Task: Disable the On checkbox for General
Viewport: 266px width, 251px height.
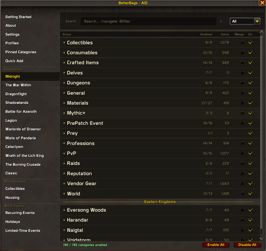Action: point(250,93)
